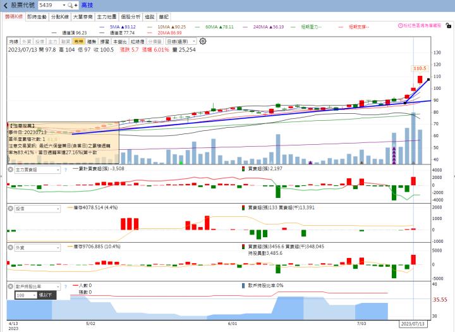455x332 pixels.
Task: Switch to the 籌碼K線 tab
Action: 13,17
